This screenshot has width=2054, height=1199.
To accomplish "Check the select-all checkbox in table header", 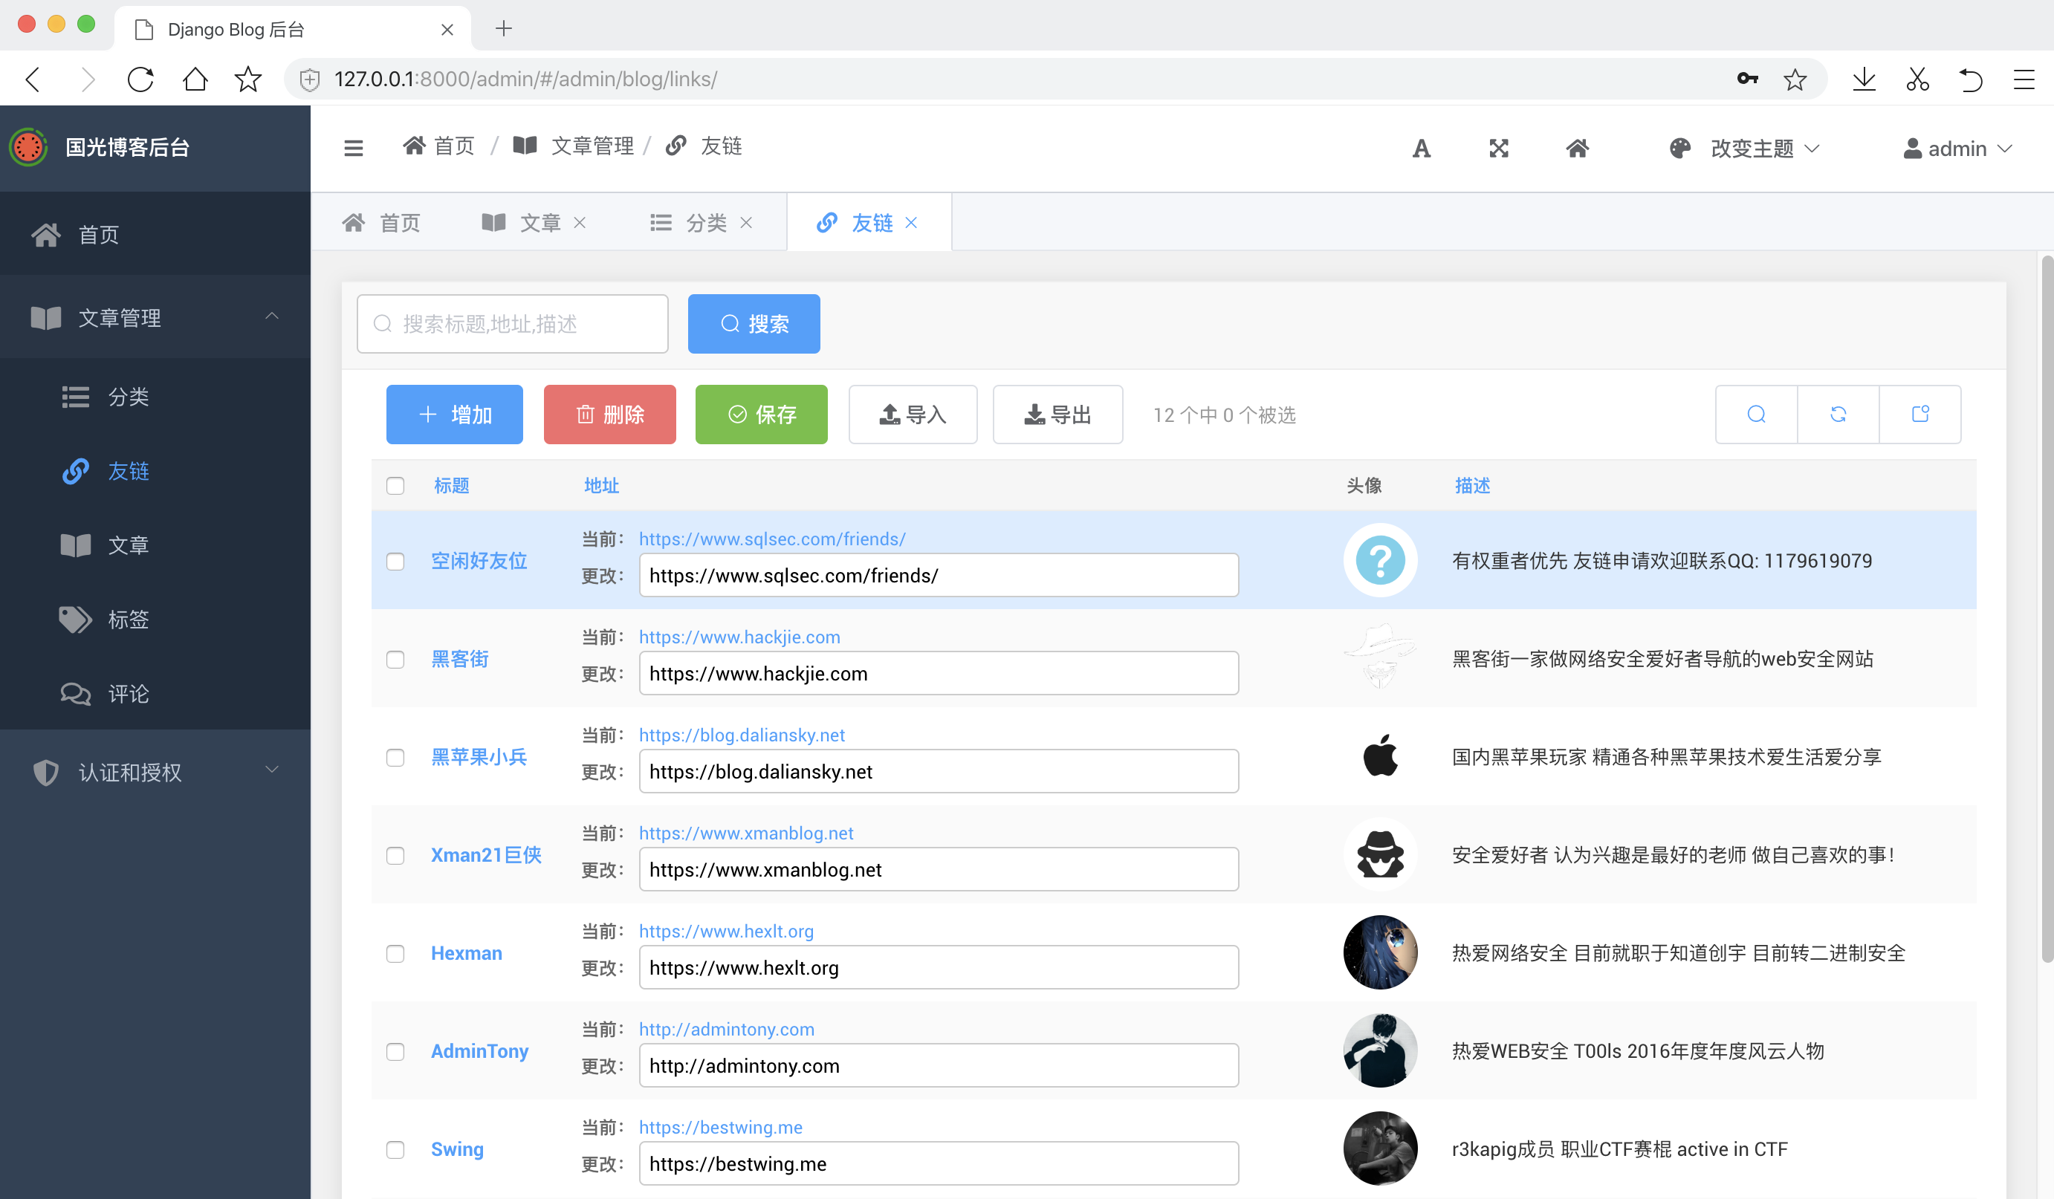I will pos(395,487).
